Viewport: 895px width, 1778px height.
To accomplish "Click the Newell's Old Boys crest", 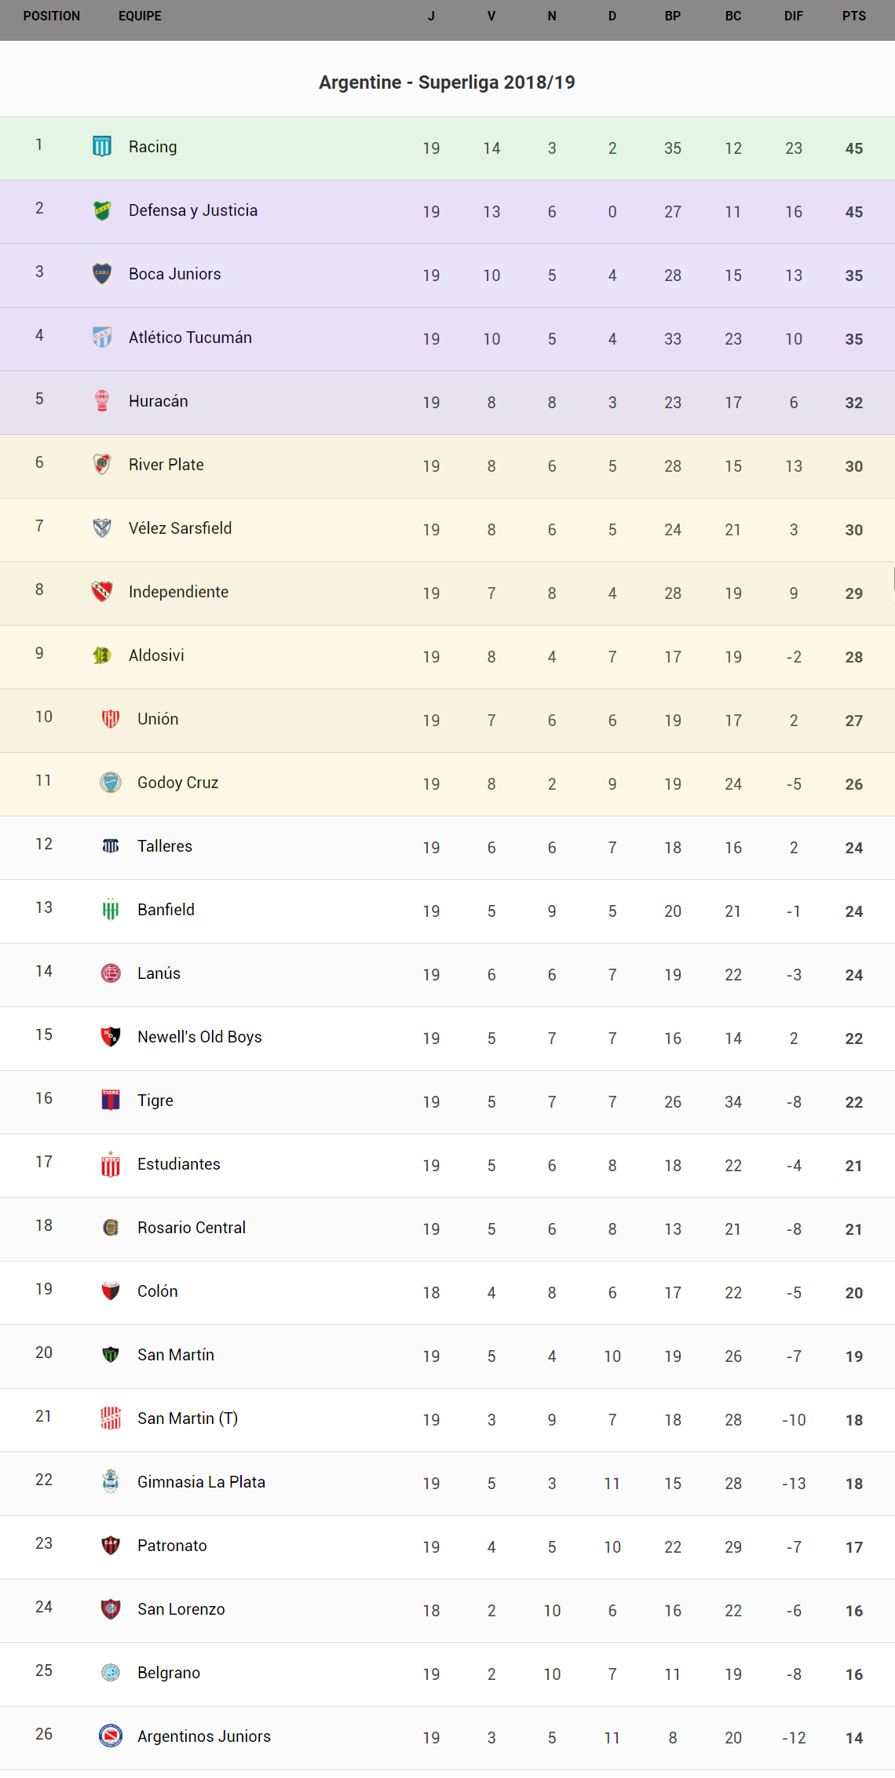I will (111, 1037).
